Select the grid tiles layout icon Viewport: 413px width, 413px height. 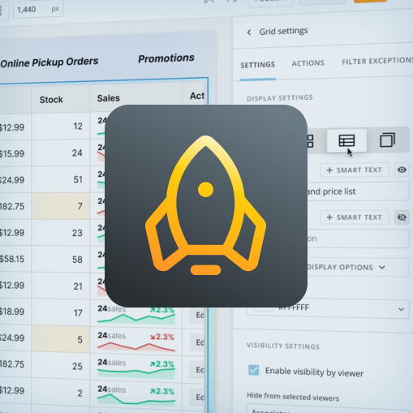coord(310,141)
